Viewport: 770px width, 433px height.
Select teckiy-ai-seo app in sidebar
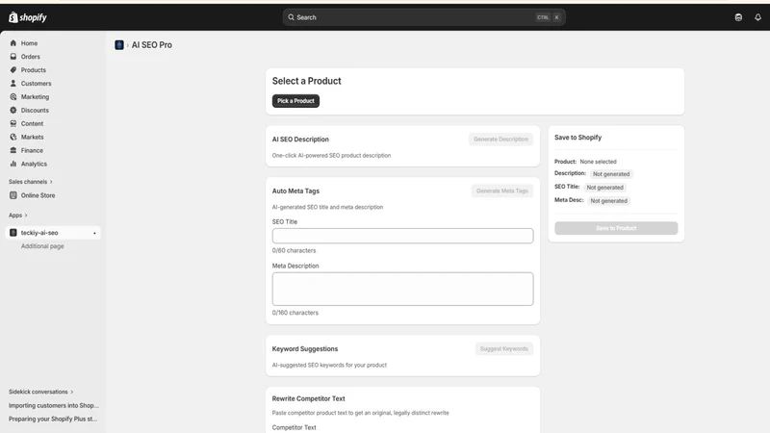tap(53, 233)
